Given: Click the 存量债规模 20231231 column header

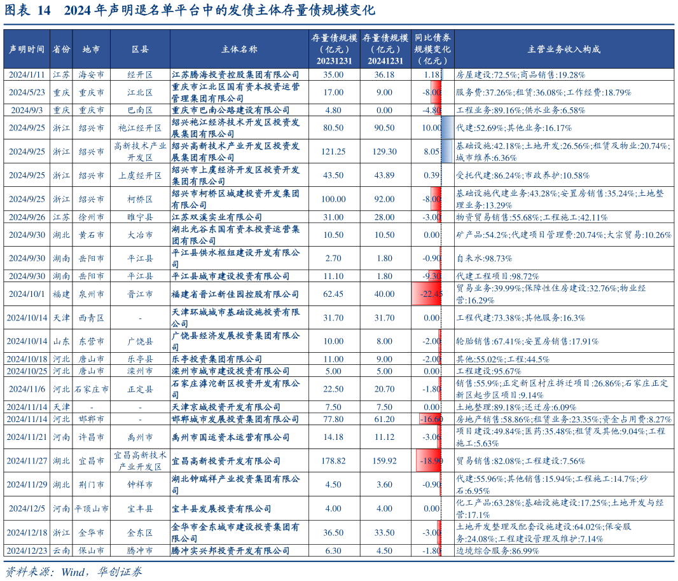Looking at the screenshot, I should [x=333, y=49].
